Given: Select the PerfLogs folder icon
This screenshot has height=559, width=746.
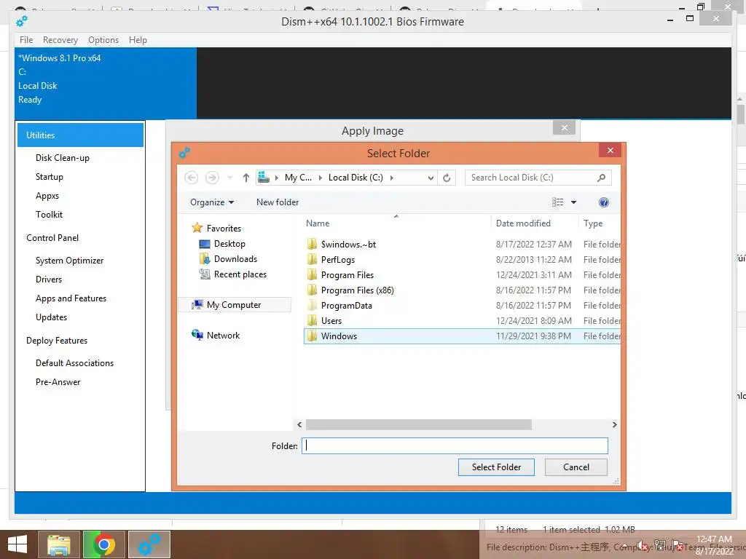Looking at the screenshot, I should coord(312,260).
